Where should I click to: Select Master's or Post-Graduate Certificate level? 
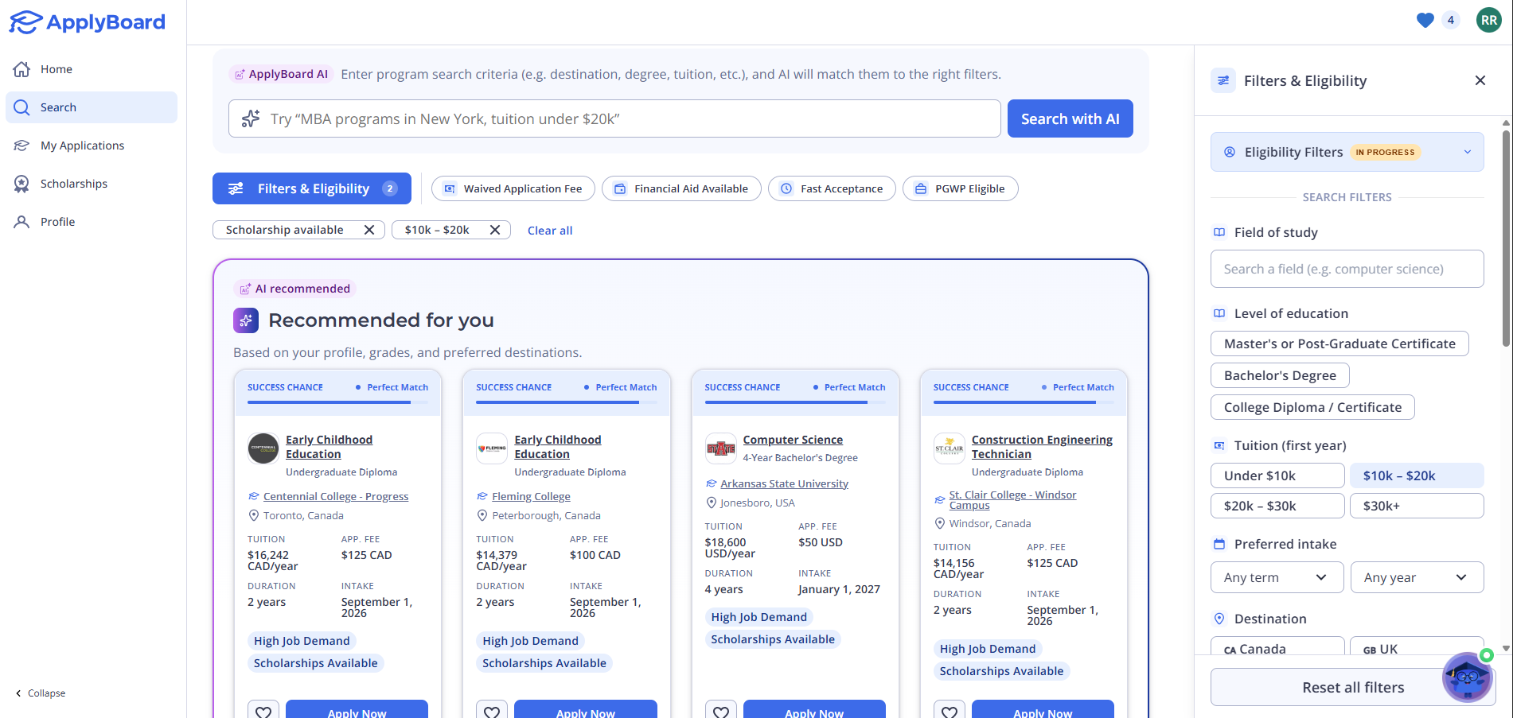(1339, 343)
